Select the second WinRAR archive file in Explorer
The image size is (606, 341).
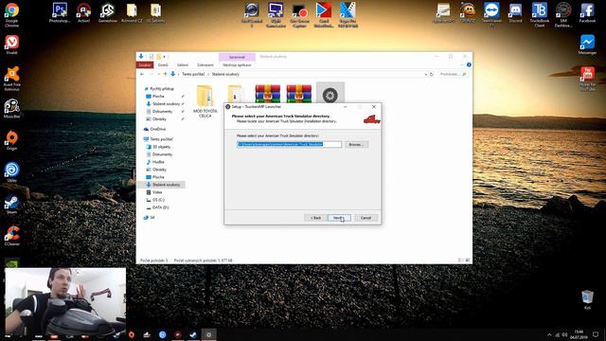point(299,94)
